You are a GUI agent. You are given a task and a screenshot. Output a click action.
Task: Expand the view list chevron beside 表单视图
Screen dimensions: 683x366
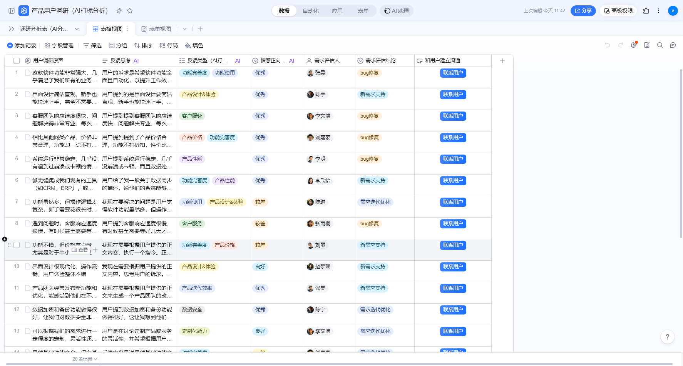185,29
